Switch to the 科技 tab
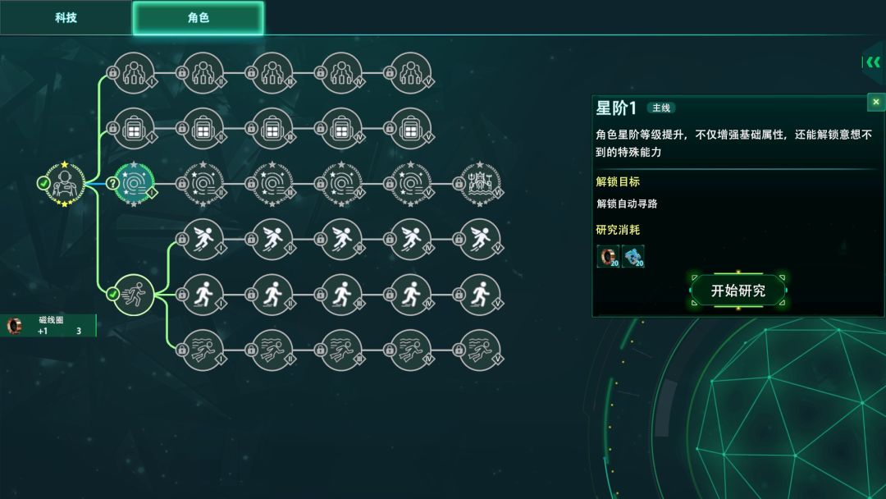This screenshot has width=886, height=499. [66, 17]
